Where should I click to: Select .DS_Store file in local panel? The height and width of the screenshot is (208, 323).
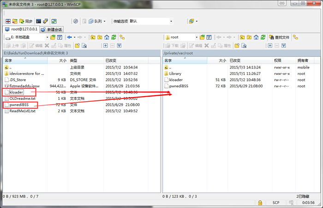click(x=15, y=80)
